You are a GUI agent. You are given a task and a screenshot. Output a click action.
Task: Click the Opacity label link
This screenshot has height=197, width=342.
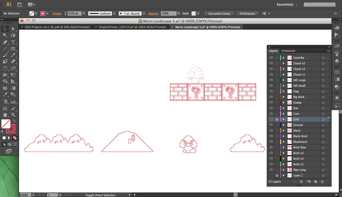[x=153, y=14]
